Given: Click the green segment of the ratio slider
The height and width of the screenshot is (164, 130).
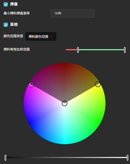Looking at the screenshot, I should [101, 50].
